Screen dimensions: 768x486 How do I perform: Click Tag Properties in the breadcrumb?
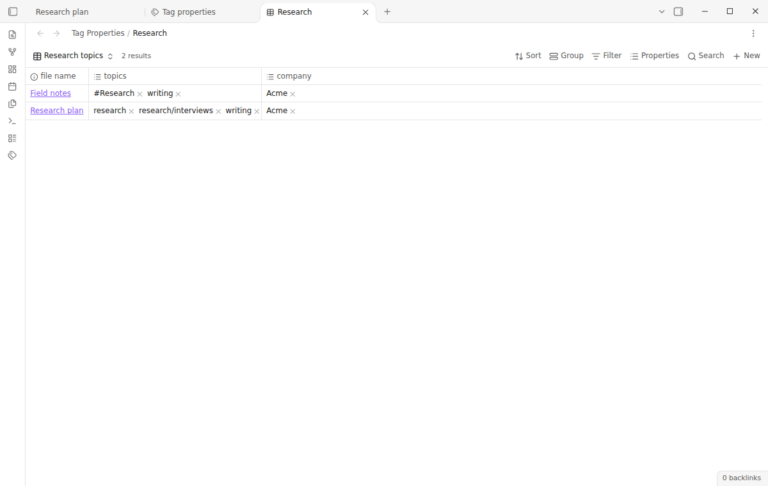[98, 33]
